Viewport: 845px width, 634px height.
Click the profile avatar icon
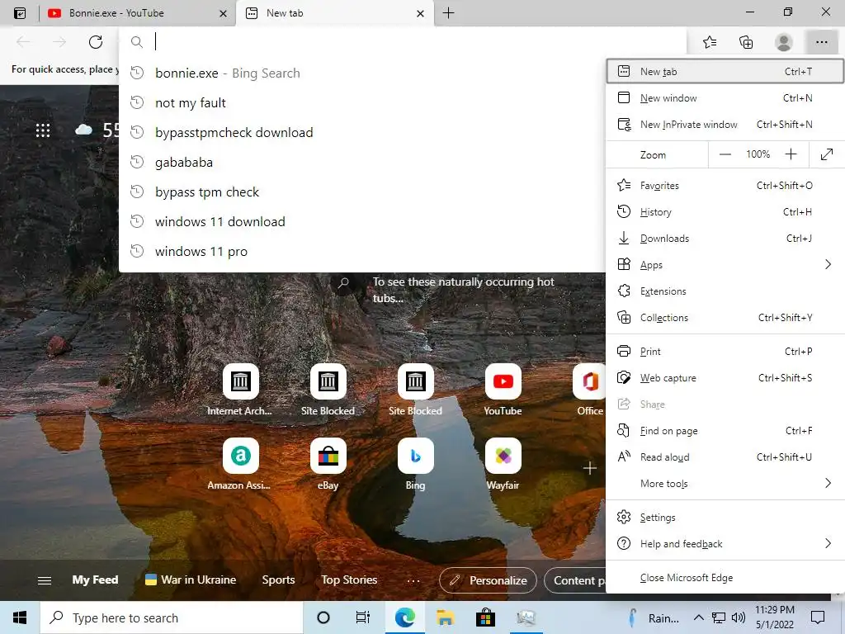click(x=784, y=42)
